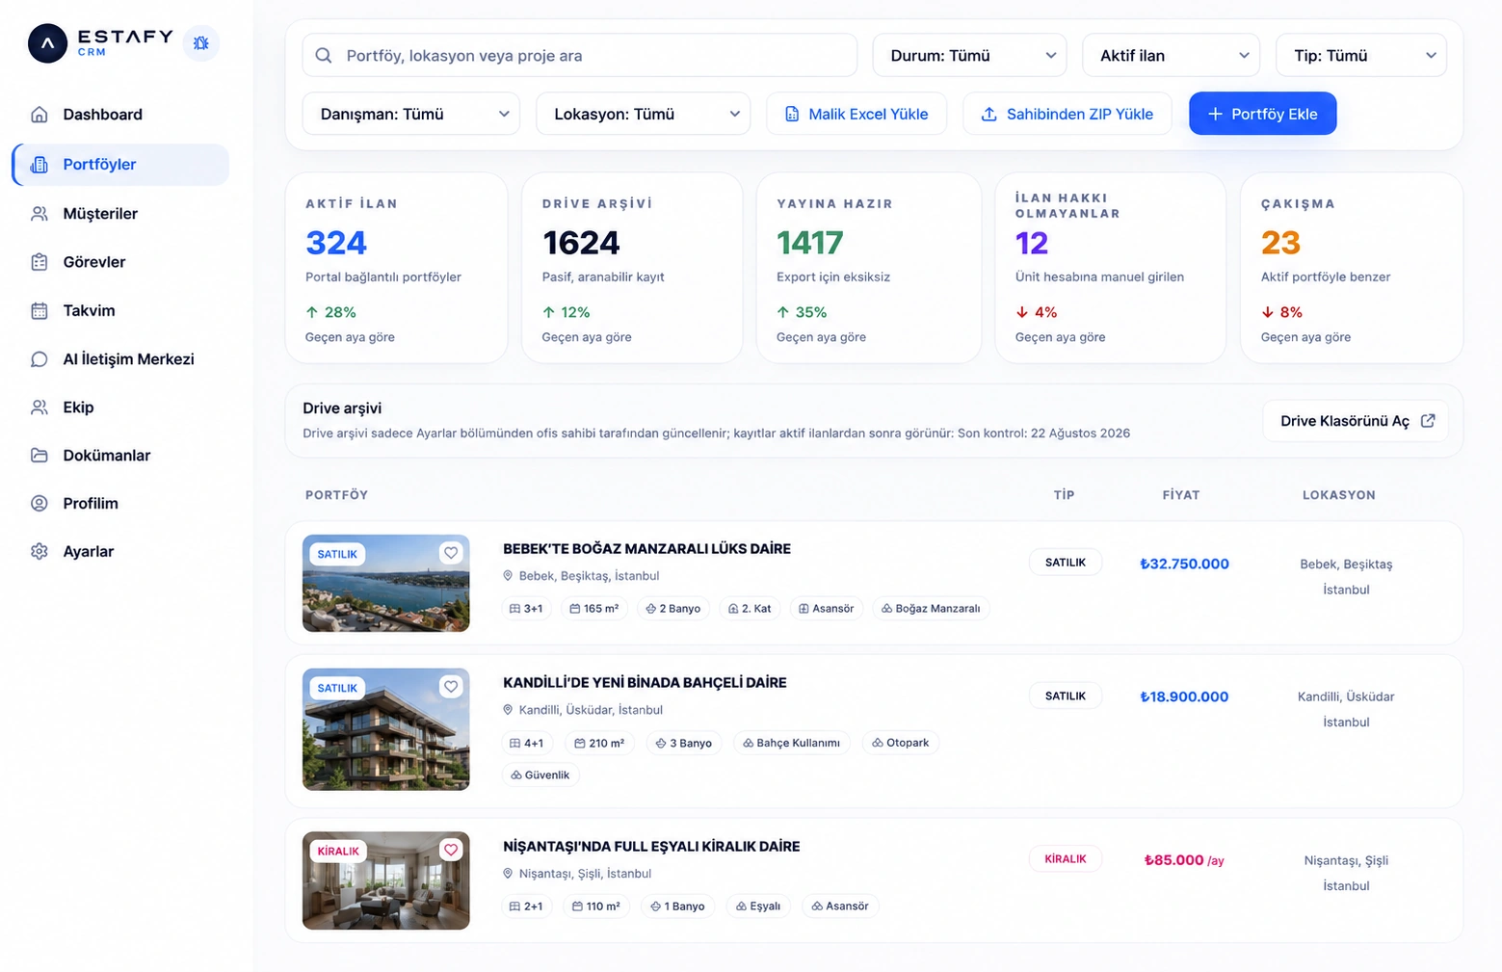Screen dimensions: 1502x972
Task: Click the Ekip people icon
Action: pos(40,407)
